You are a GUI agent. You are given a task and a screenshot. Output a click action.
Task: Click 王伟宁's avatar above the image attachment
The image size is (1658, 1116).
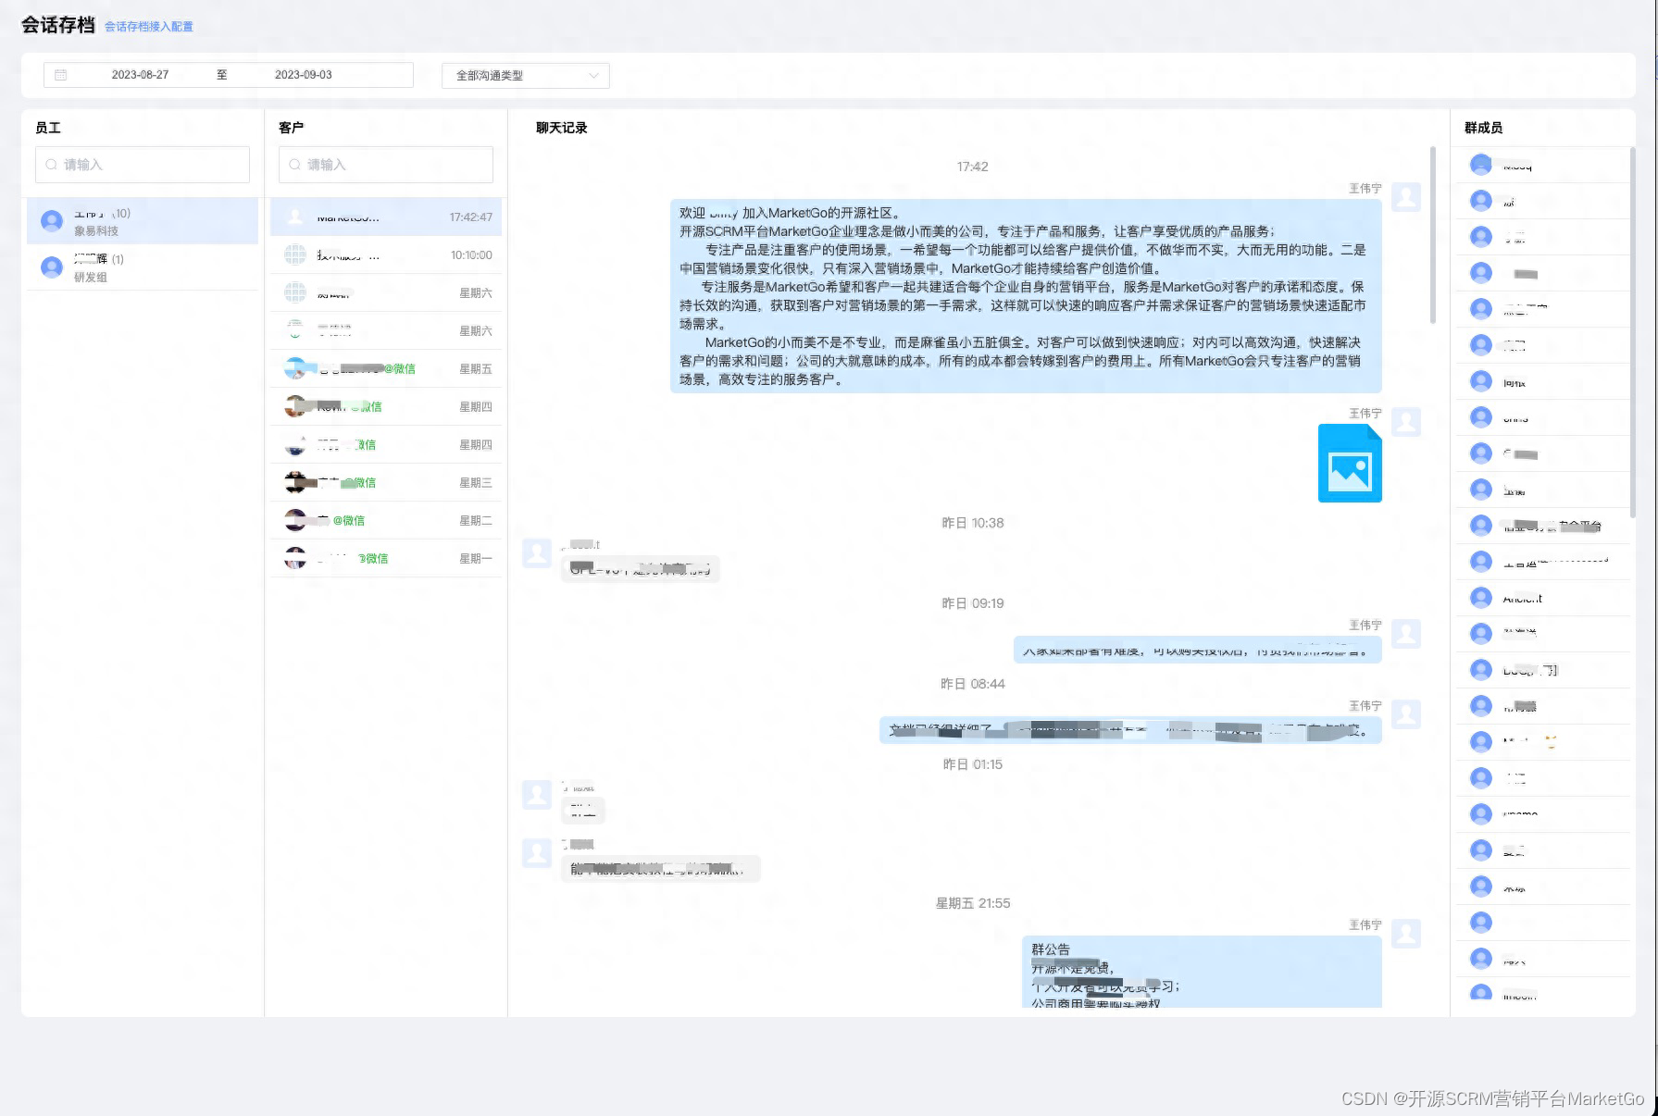[x=1406, y=422]
